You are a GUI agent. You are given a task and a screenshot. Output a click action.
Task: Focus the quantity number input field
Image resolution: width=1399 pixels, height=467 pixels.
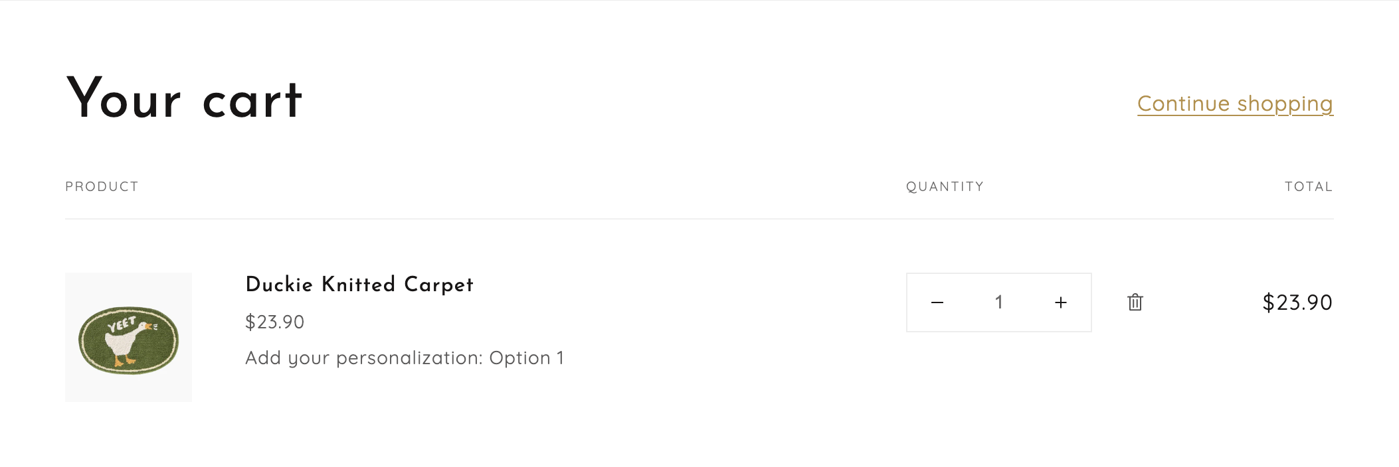tap(998, 302)
